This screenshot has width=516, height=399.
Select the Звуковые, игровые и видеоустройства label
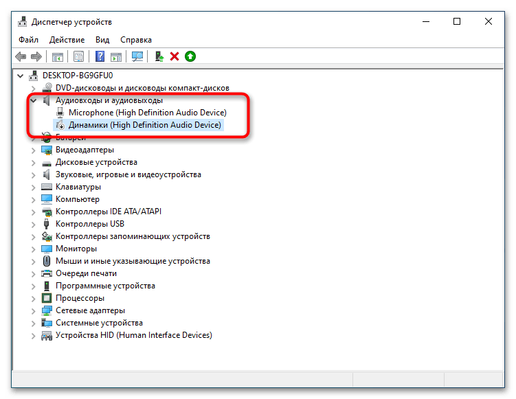click(x=128, y=174)
